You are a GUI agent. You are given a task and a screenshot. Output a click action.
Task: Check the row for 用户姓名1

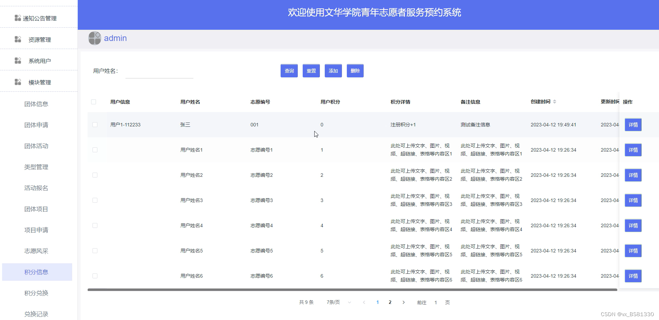point(95,150)
